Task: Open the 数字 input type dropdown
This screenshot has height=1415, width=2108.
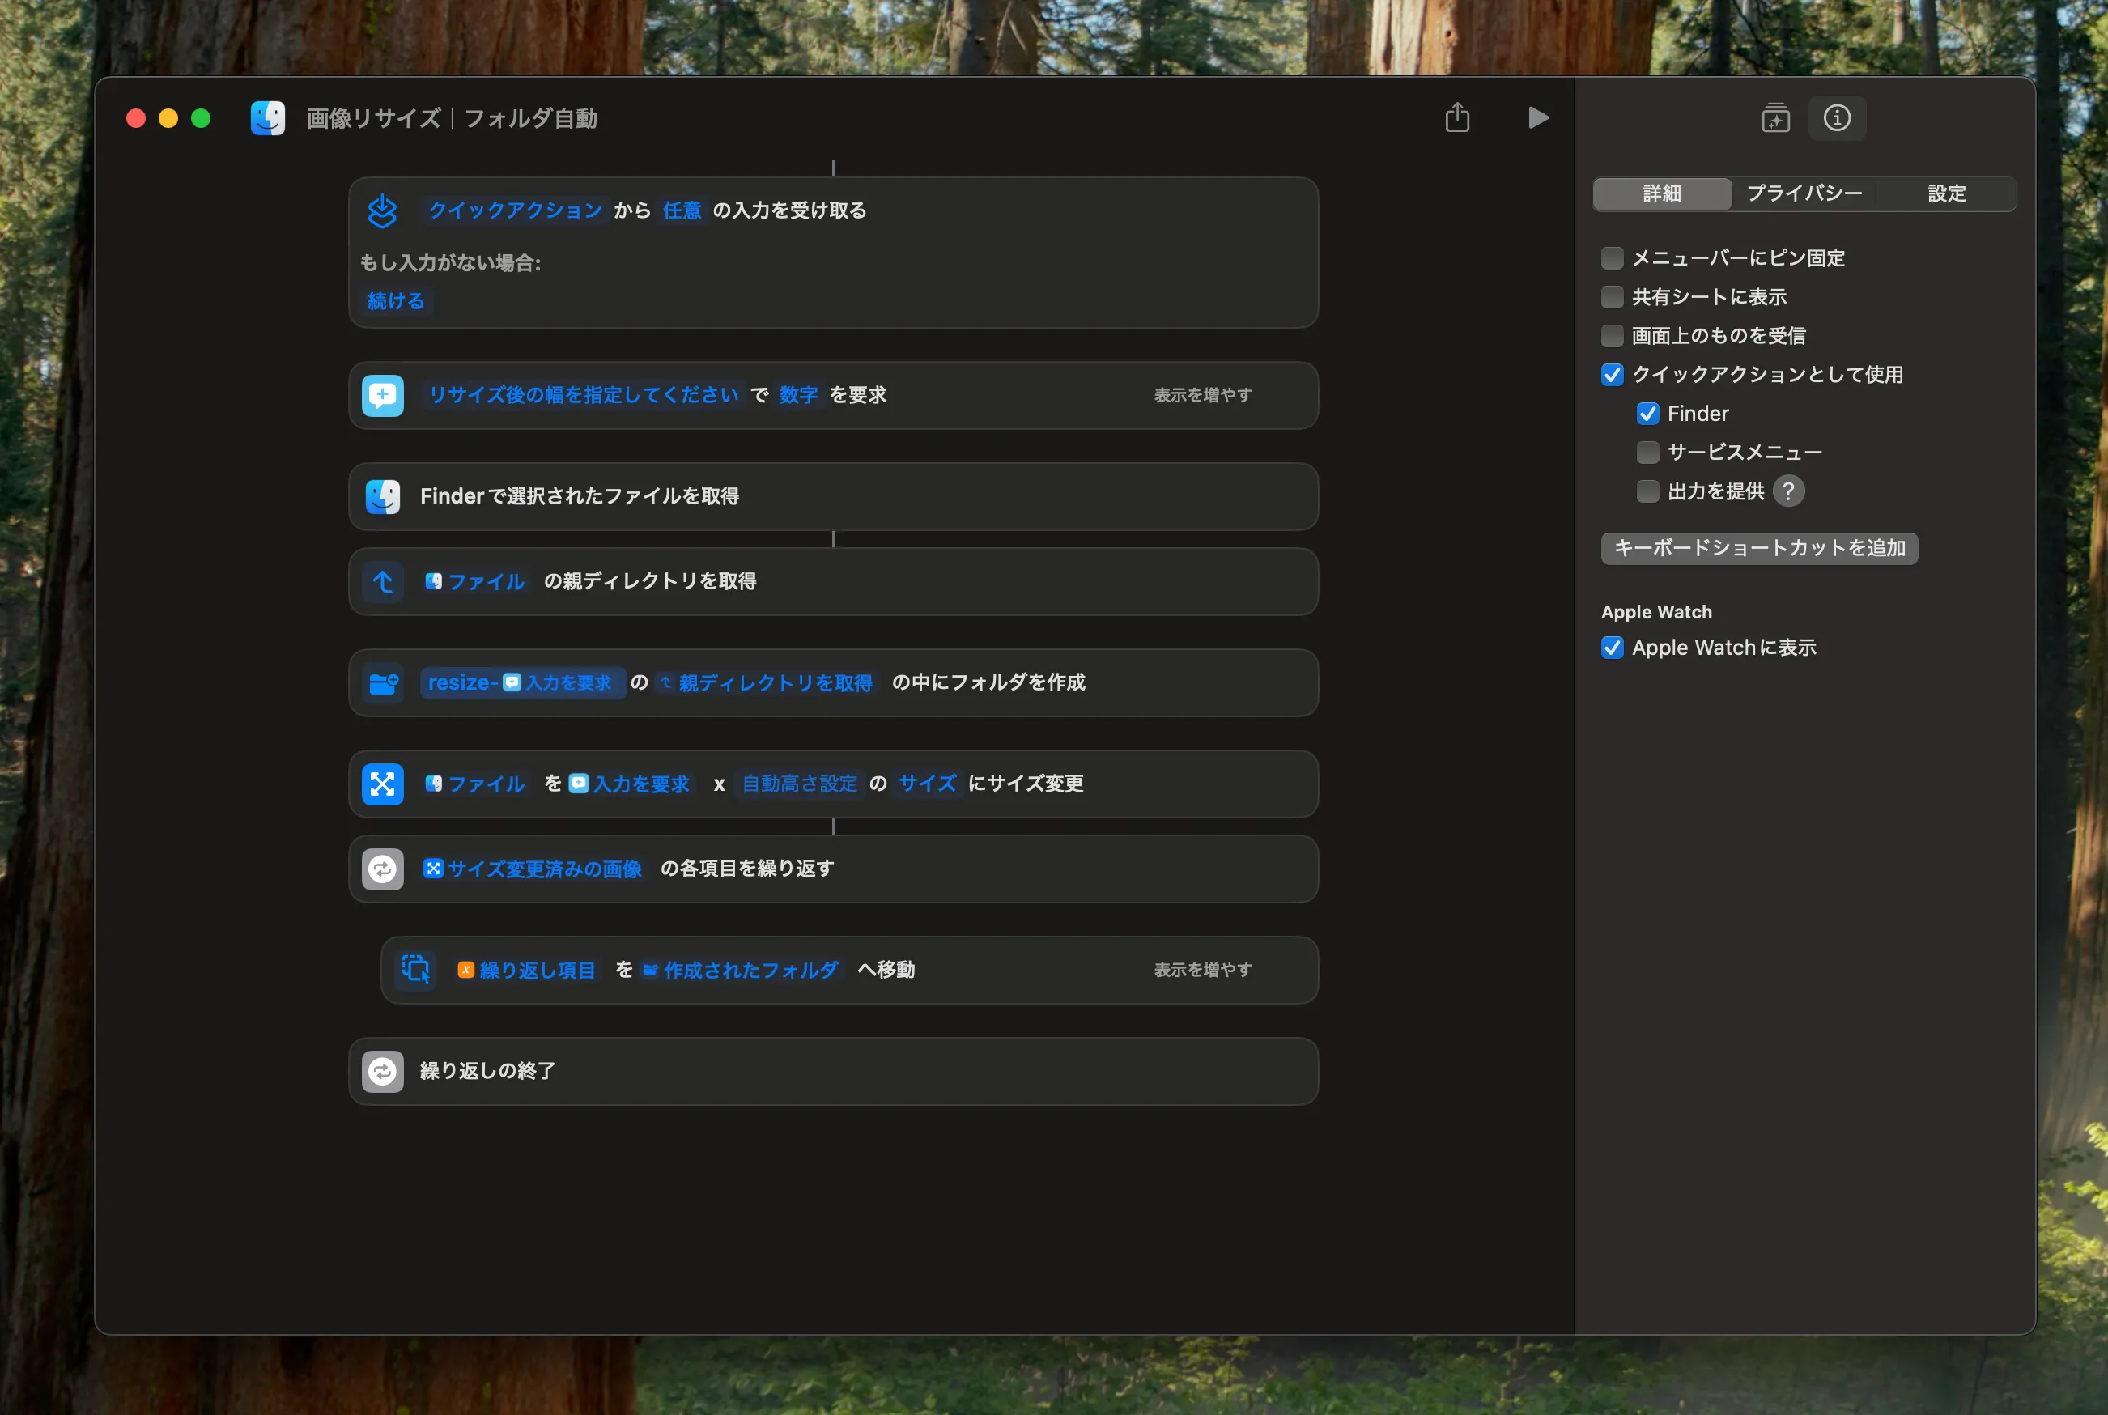Action: click(x=799, y=395)
